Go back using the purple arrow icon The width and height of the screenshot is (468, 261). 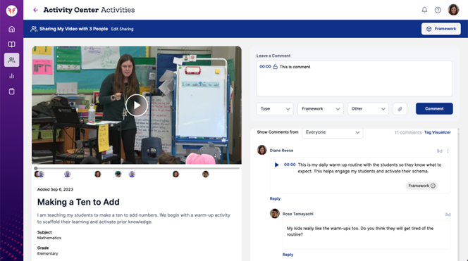[35, 10]
